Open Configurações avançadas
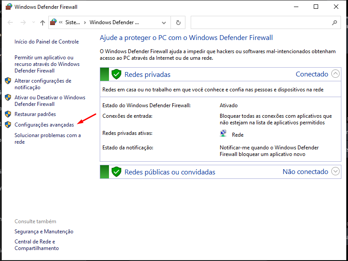Screen dimensions: 348x261 click(44, 125)
